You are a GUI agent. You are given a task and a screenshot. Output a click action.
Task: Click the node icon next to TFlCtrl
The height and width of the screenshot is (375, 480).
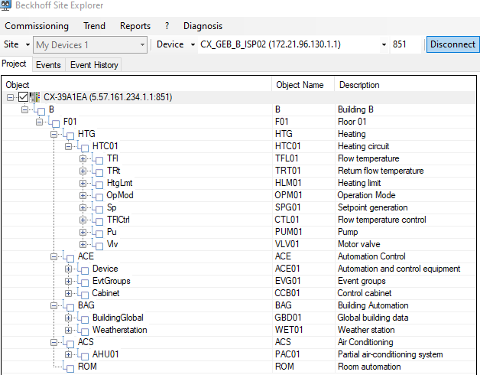[x=98, y=220]
